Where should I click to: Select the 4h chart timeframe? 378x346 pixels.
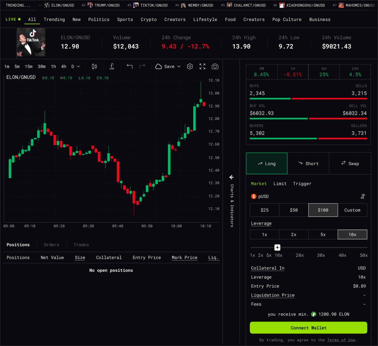(x=64, y=66)
